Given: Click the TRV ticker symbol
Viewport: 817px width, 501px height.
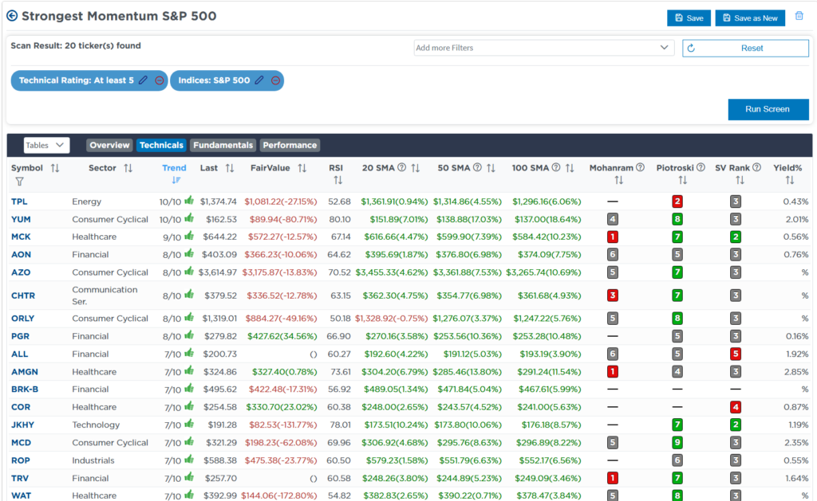Looking at the screenshot, I should 20,478.
